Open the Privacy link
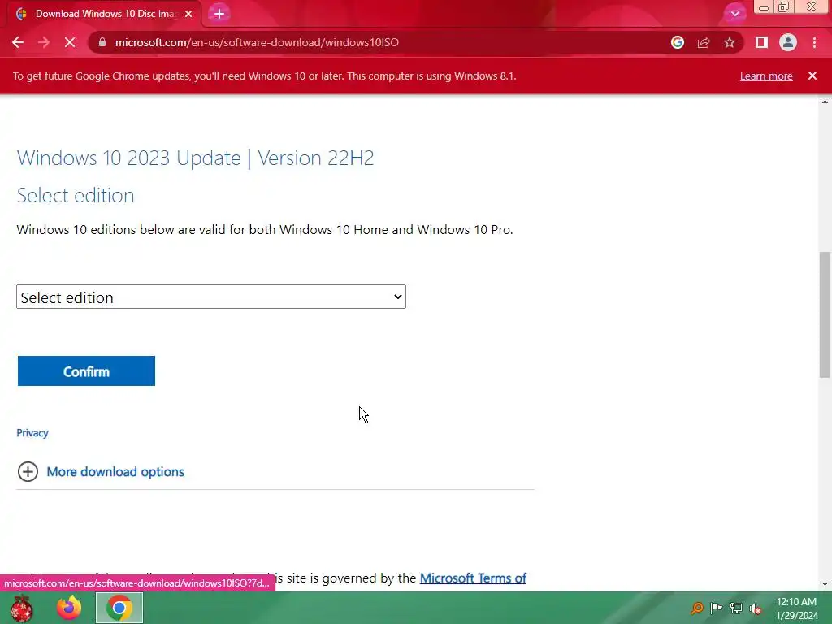 point(32,433)
